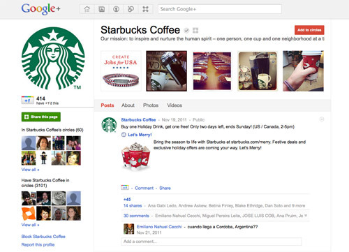349x252 pixels.
Task: +1 the holiday drink post
Action: 125,187
